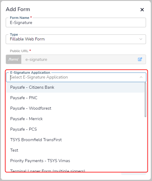Viewport: 152px width, 181px height.
Task: Click the edit Public URL pencil icon
Action: [x=140, y=59]
